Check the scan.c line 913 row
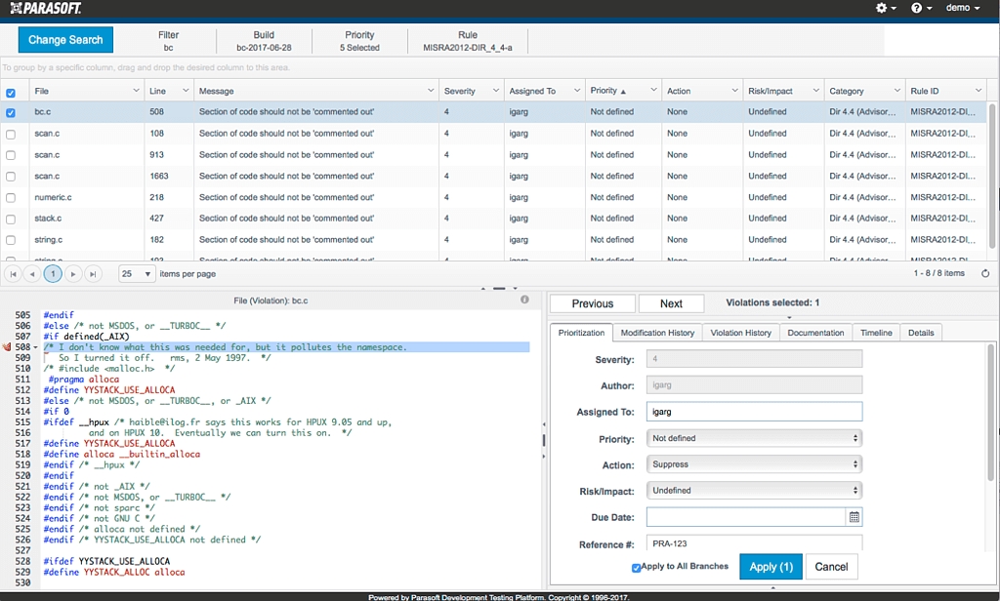Screen dimensions: 1000x601 [x=11, y=155]
